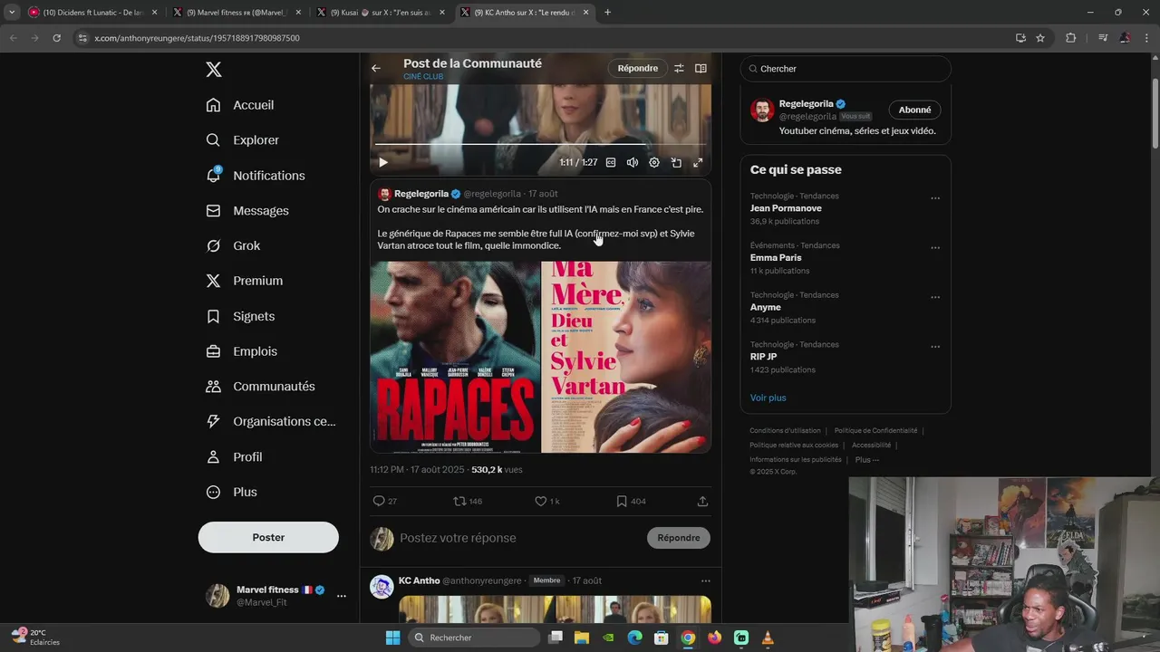This screenshot has width=1160, height=652.
Task: Click the Poster button
Action: [x=268, y=537]
